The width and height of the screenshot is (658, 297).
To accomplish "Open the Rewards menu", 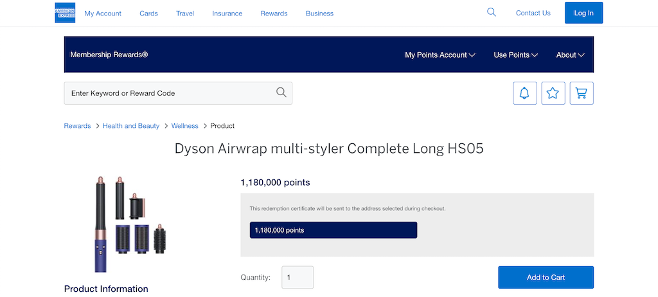I will [274, 14].
